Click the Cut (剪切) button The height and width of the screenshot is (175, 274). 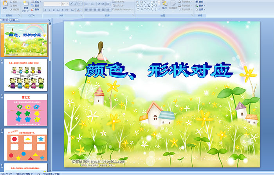pos(14,2)
